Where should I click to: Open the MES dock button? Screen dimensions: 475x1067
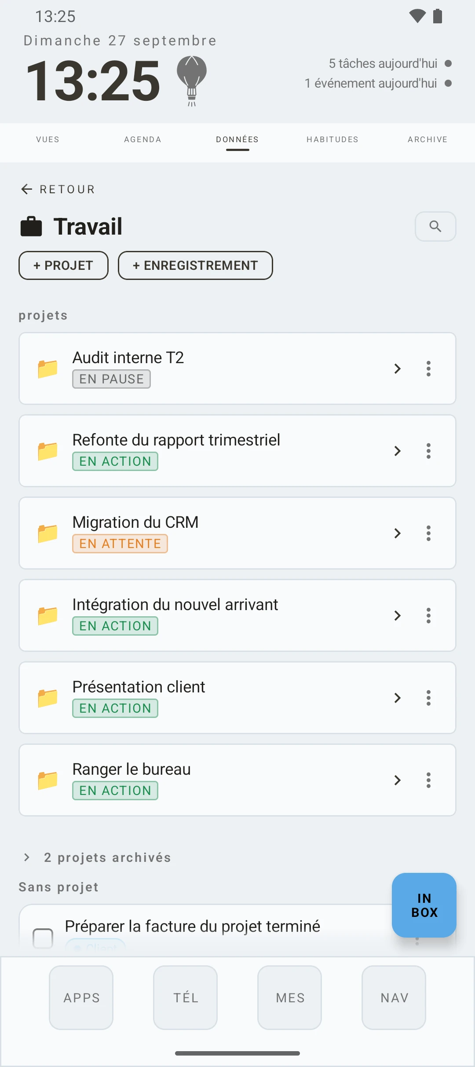tap(290, 997)
